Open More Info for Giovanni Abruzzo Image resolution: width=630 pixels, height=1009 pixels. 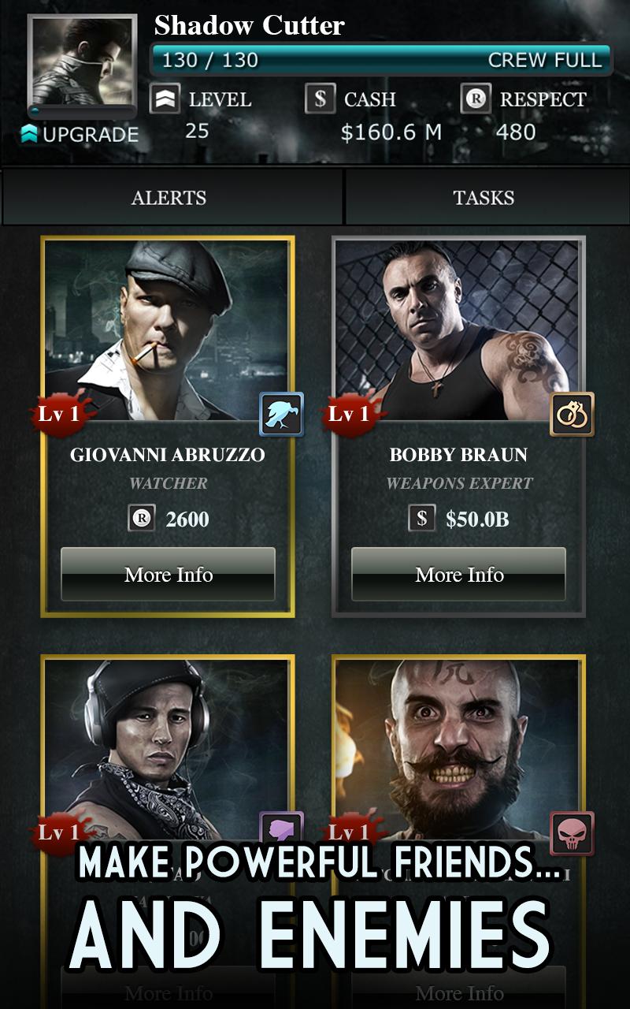(168, 575)
